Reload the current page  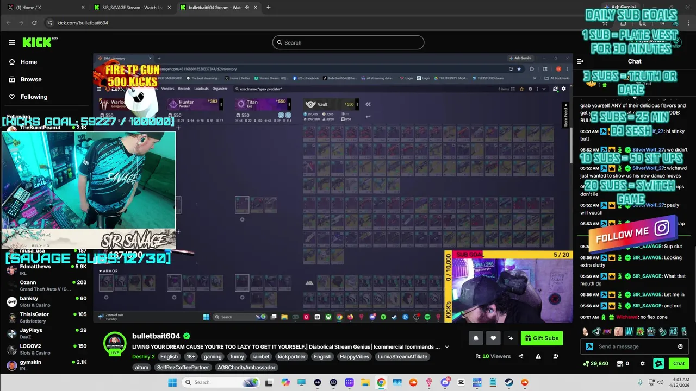pyautogui.click(x=34, y=23)
